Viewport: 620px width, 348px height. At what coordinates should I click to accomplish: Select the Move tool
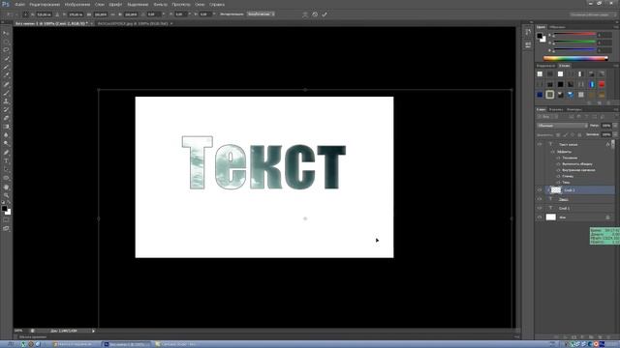pyautogui.click(x=6, y=33)
